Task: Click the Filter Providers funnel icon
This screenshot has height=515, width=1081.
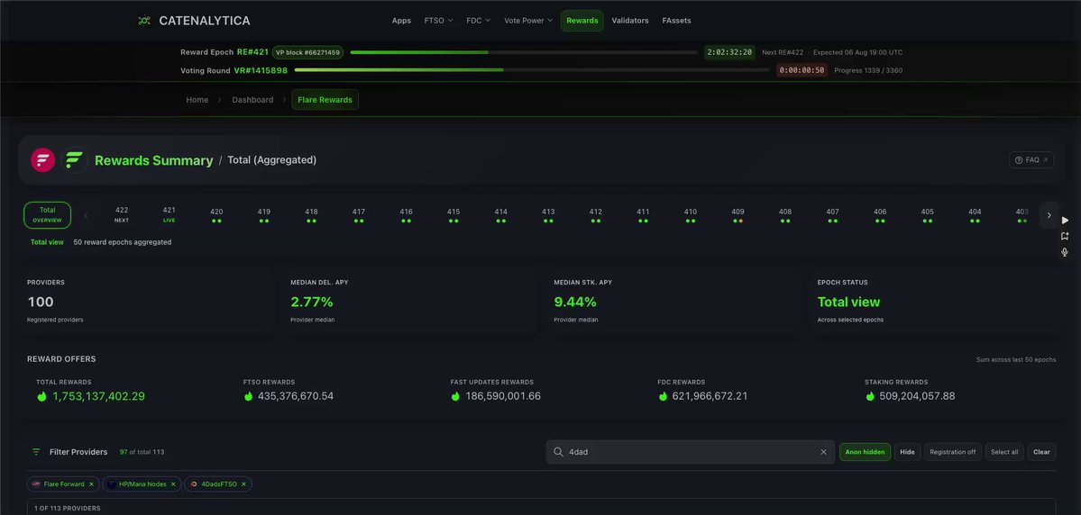Action: click(x=37, y=452)
